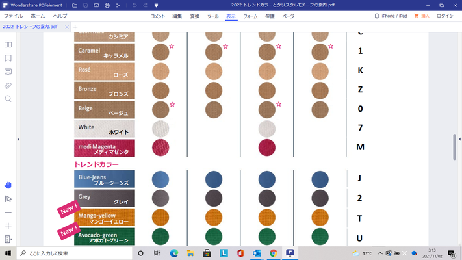Open Task View icon on taskbar

click(x=157, y=253)
